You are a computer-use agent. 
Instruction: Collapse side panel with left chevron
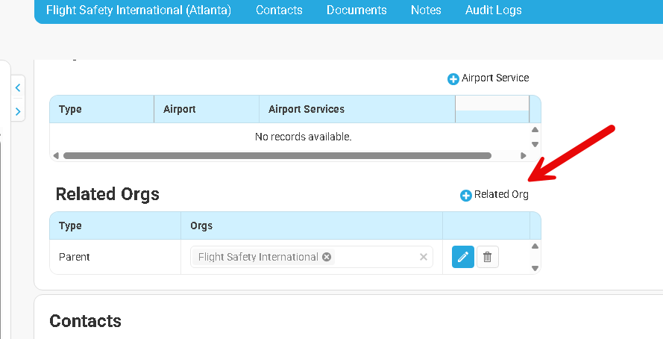tap(18, 87)
